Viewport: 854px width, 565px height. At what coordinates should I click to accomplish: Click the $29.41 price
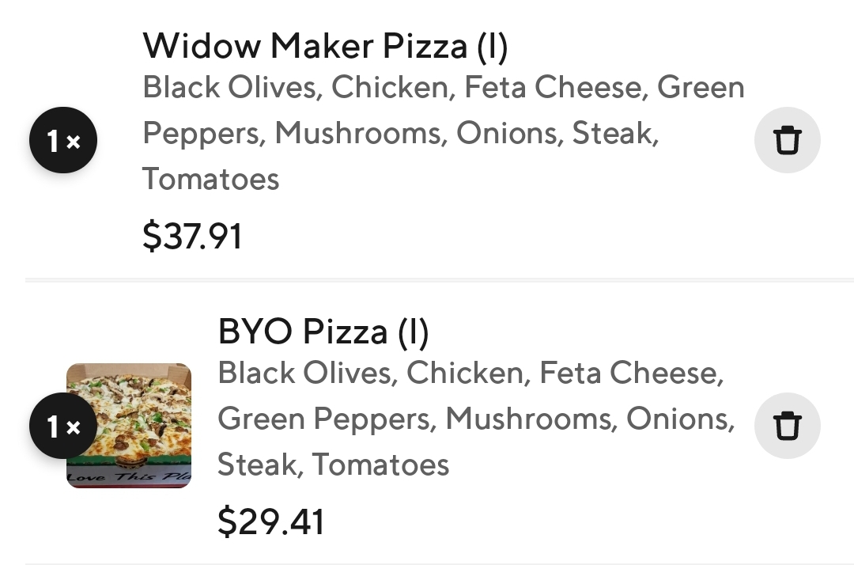270,521
